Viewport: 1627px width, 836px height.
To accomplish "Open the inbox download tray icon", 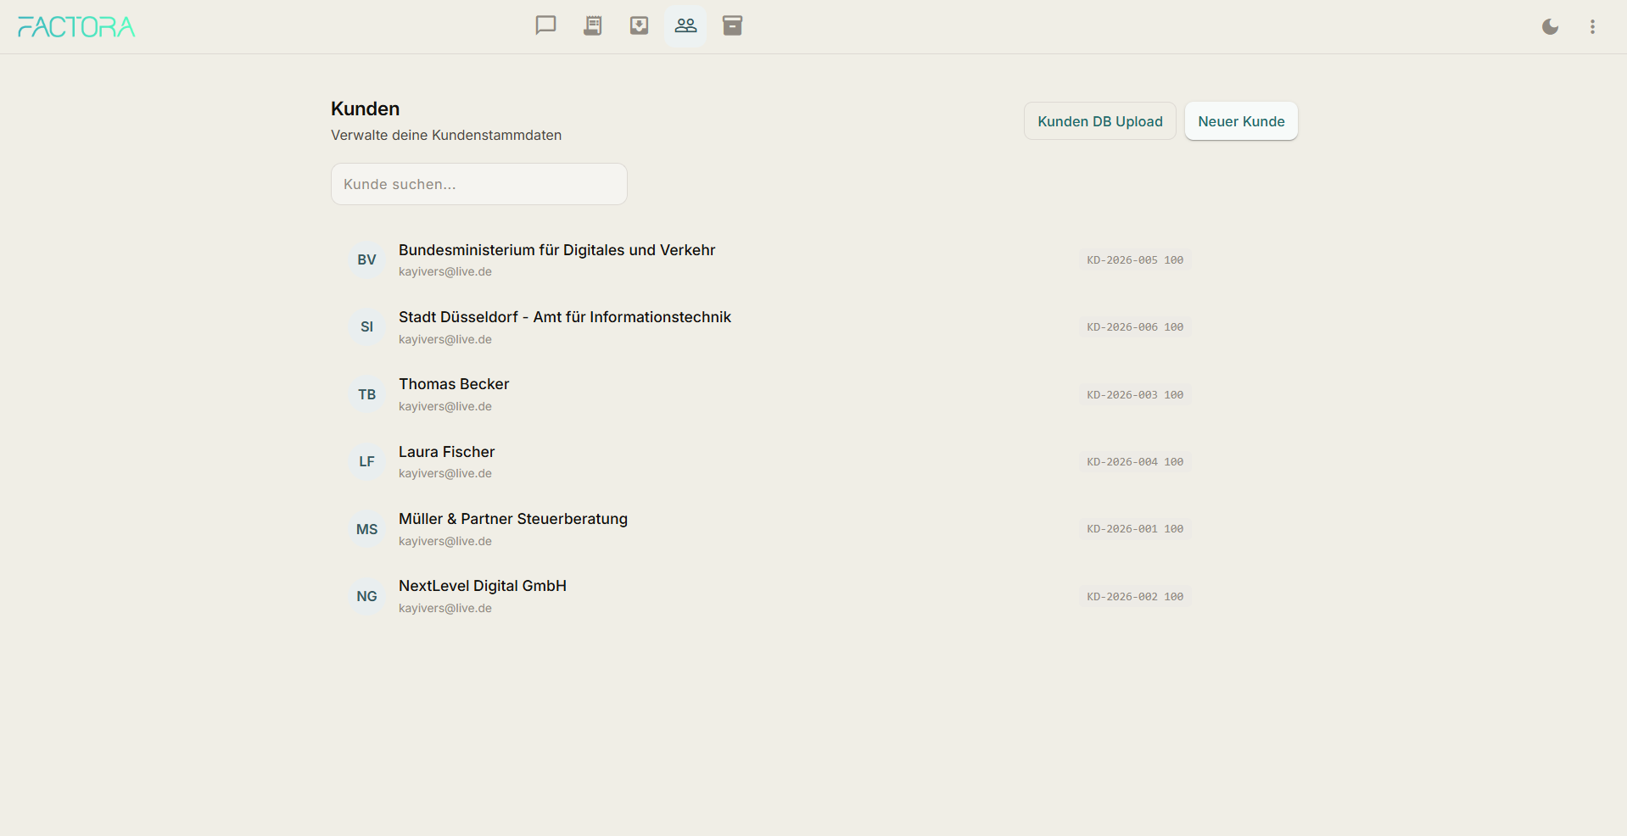I will pos(639,25).
